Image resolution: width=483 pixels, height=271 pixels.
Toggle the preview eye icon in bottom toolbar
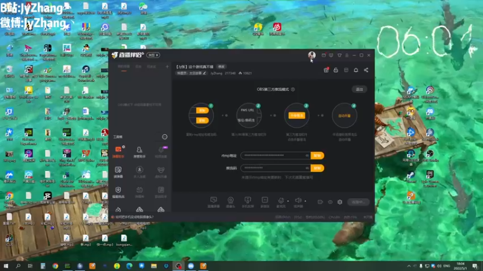[330, 202]
